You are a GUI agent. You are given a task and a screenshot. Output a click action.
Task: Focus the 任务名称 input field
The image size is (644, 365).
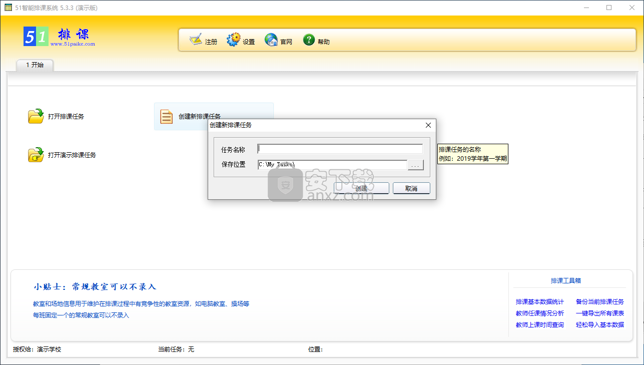(340, 149)
